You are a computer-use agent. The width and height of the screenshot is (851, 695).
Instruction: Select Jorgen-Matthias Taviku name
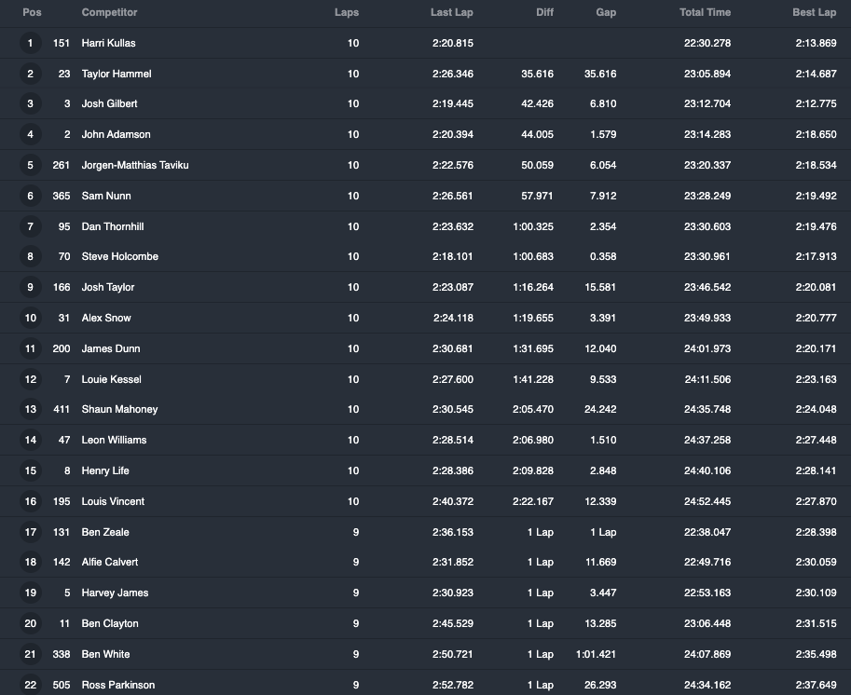(135, 165)
